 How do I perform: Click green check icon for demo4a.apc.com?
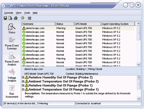pos(24,40)
